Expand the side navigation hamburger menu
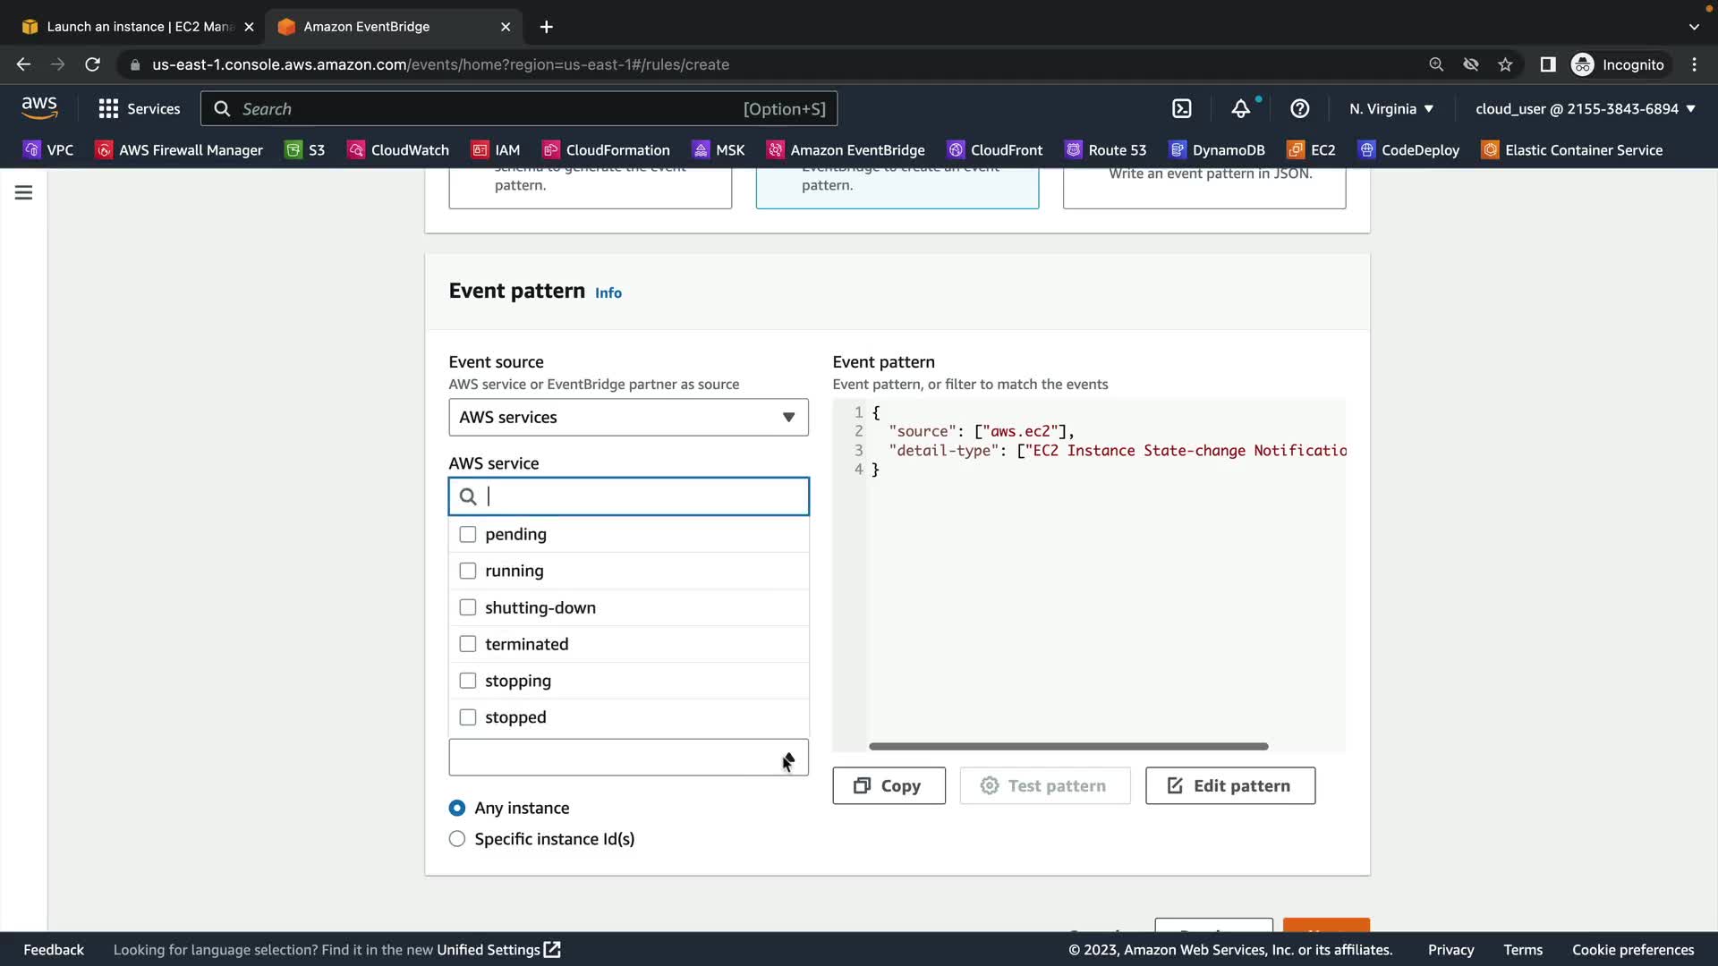 23,192
